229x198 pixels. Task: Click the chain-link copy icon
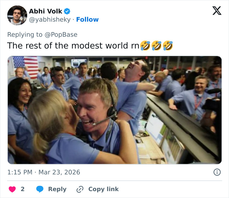[x=80, y=189]
